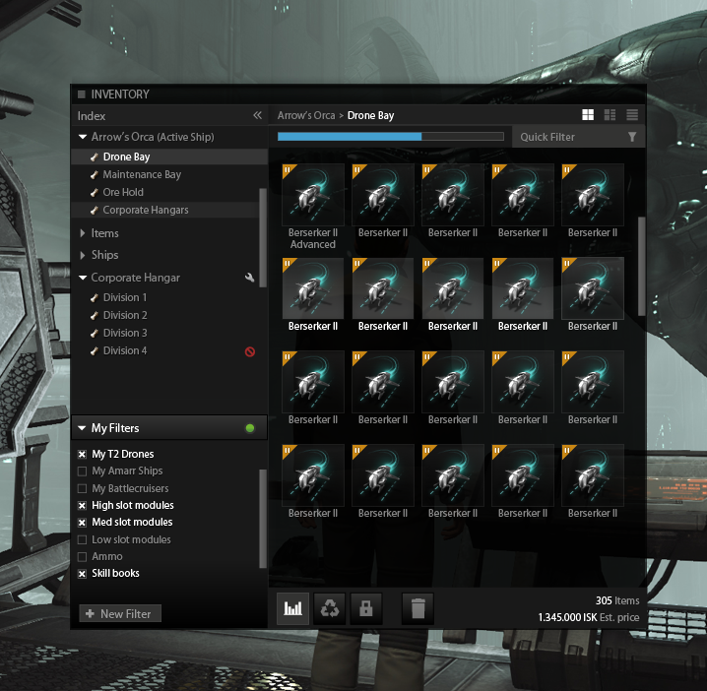Image resolution: width=707 pixels, height=691 pixels.
Task: Click the drone bay capacity bar
Action: tap(391, 137)
